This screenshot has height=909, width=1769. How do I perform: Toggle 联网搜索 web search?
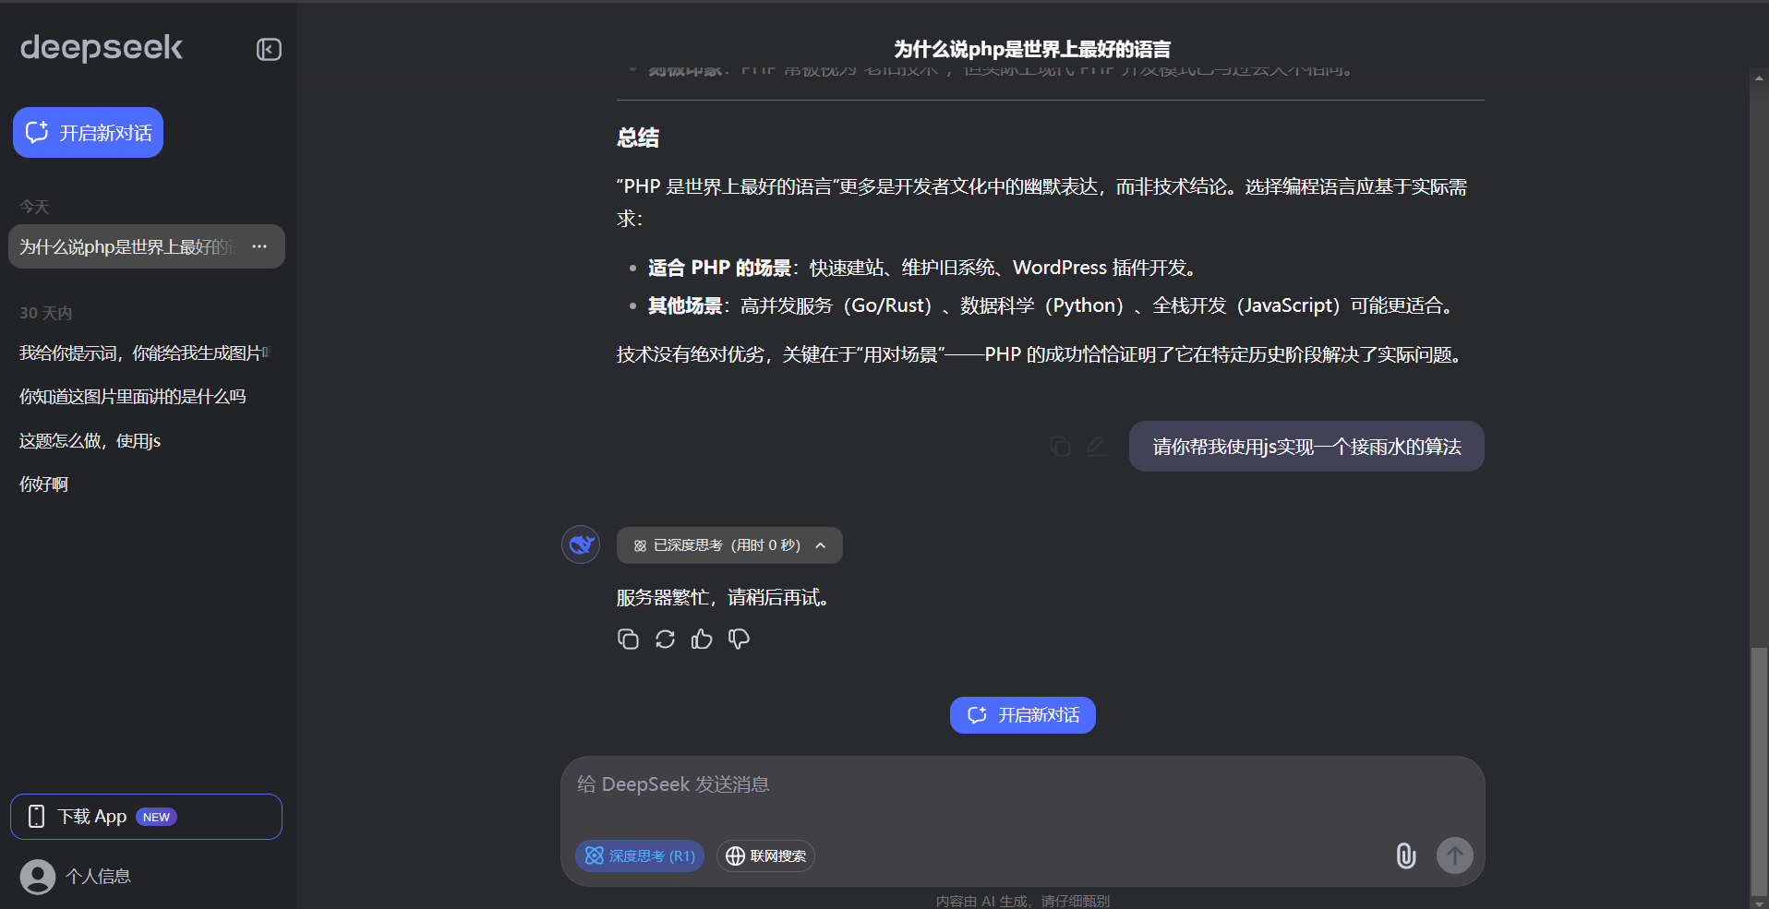765,855
